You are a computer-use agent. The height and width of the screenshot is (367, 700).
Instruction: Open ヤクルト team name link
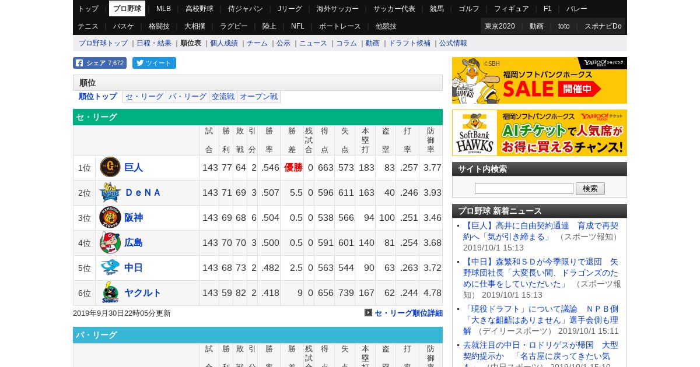tap(143, 292)
